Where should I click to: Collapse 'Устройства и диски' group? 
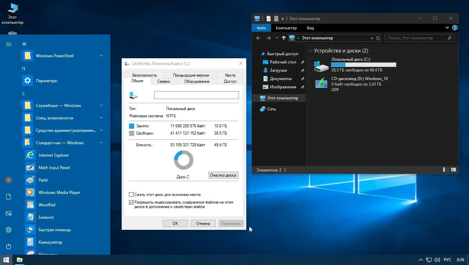point(311,51)
